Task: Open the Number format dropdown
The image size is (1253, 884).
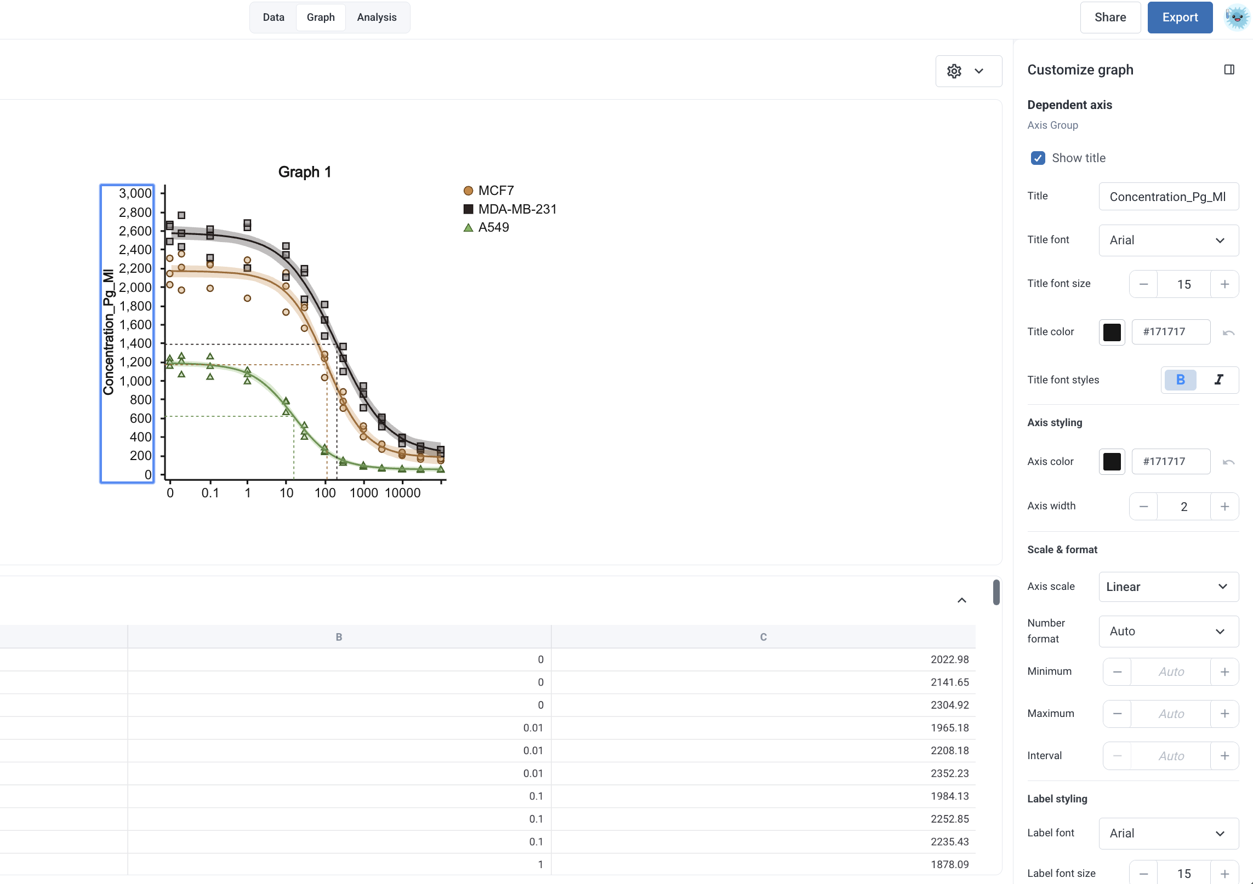Action: 1168,632
